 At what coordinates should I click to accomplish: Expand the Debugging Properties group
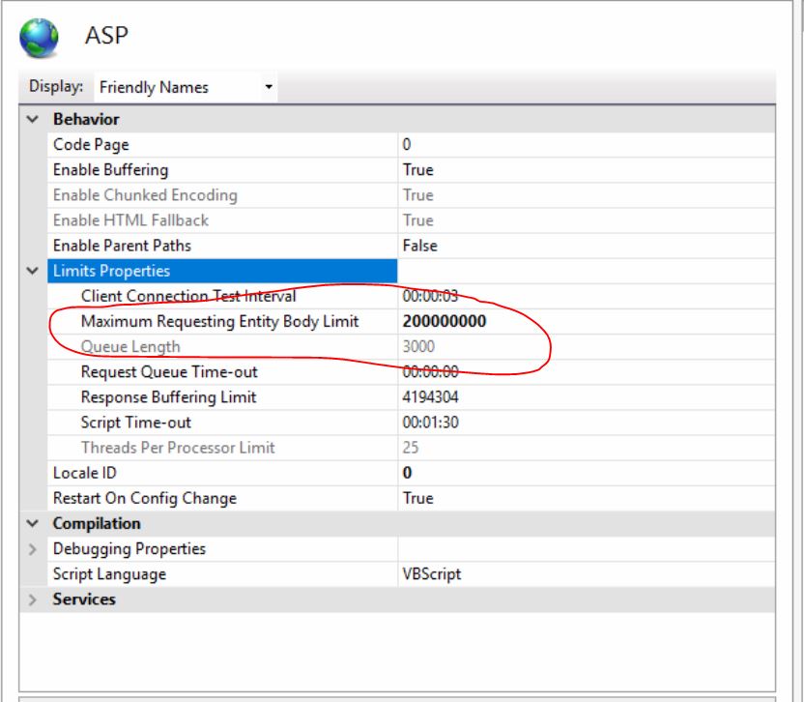[32, 549]
